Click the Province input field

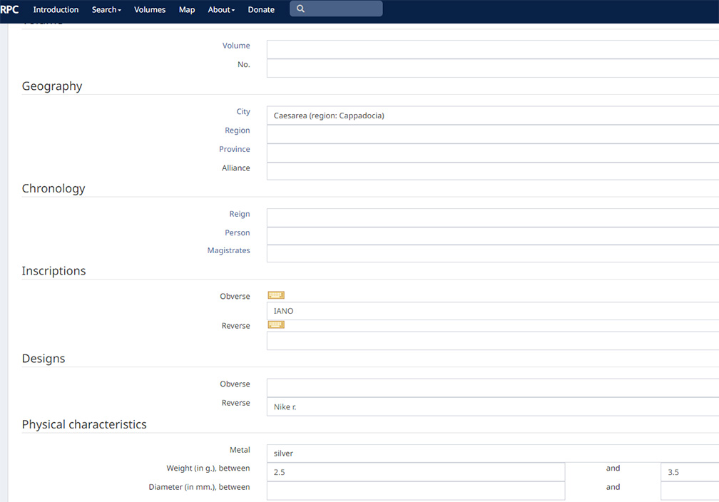coord(493,153)
